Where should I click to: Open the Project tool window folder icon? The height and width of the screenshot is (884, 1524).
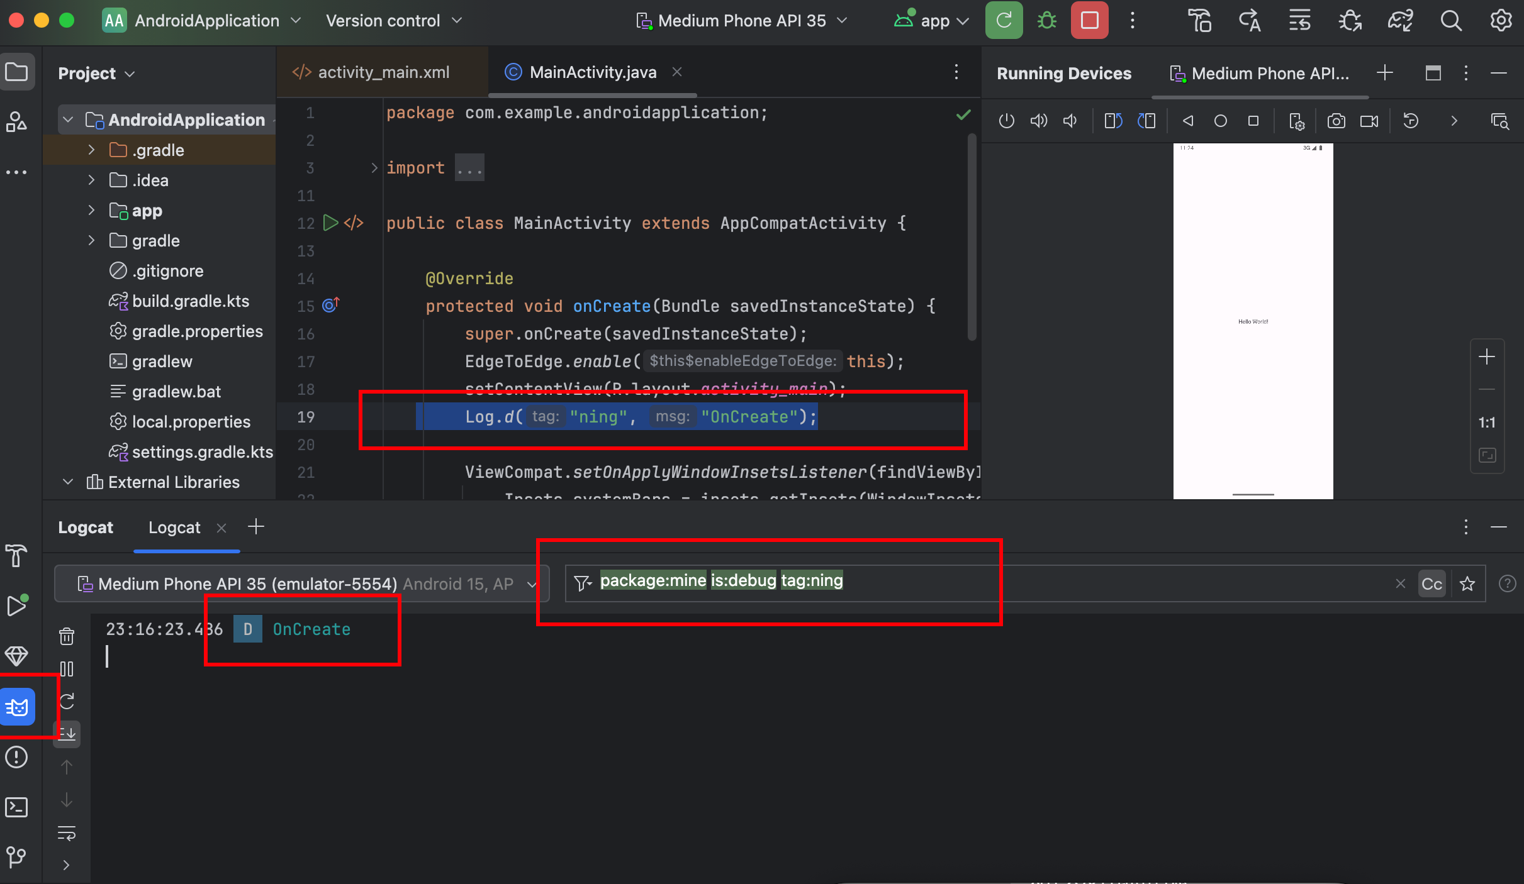point(16,72)
